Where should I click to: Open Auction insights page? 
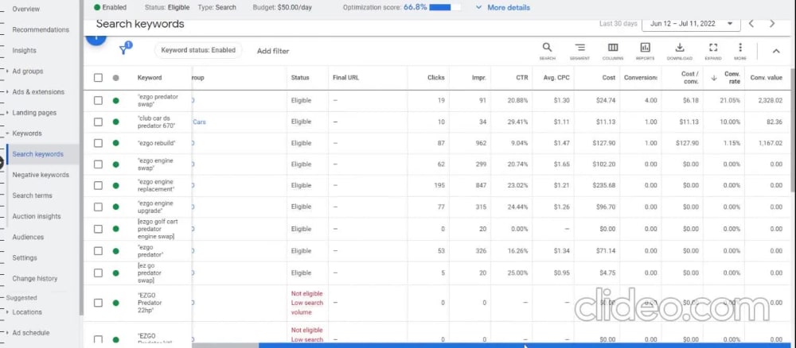36,216
